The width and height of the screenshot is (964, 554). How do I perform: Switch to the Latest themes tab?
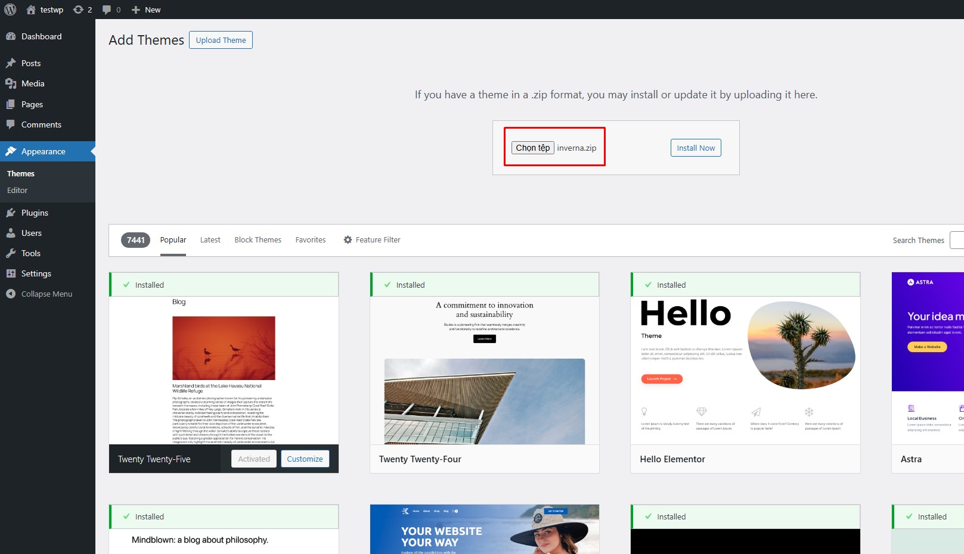[210, 239]
